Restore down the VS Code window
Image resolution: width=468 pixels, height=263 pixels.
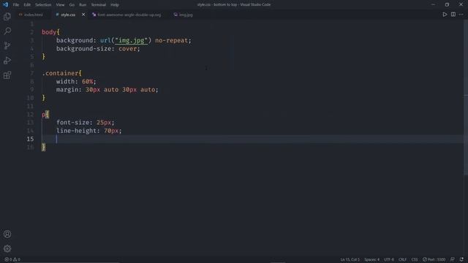point(447,4)
